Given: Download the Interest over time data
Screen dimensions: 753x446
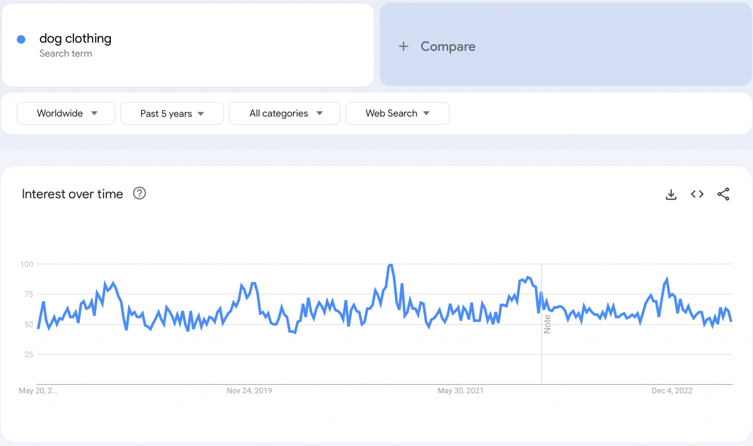Looking at the screenshot, I should click(x=671, y=194).
